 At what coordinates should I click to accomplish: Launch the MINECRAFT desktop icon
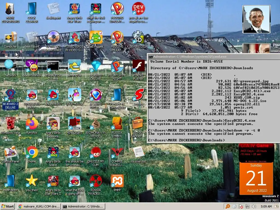point(74,126)
